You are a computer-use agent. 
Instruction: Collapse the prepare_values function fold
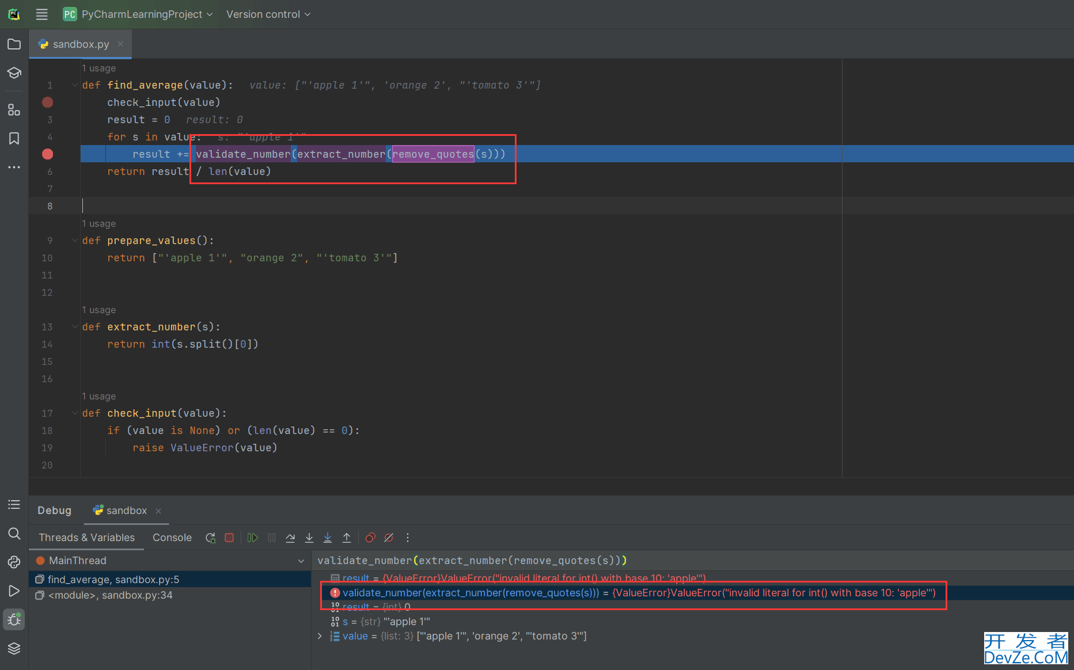(x=75, y=241)
